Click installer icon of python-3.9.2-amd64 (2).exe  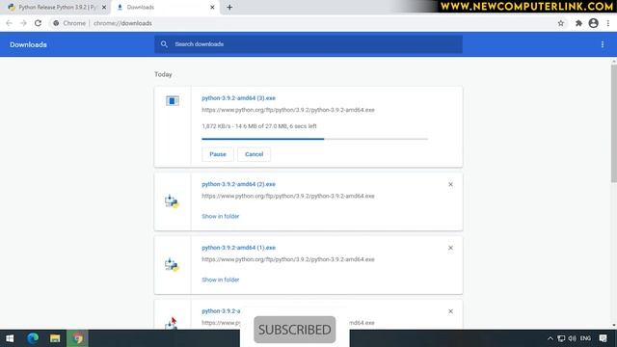point(172,201)
